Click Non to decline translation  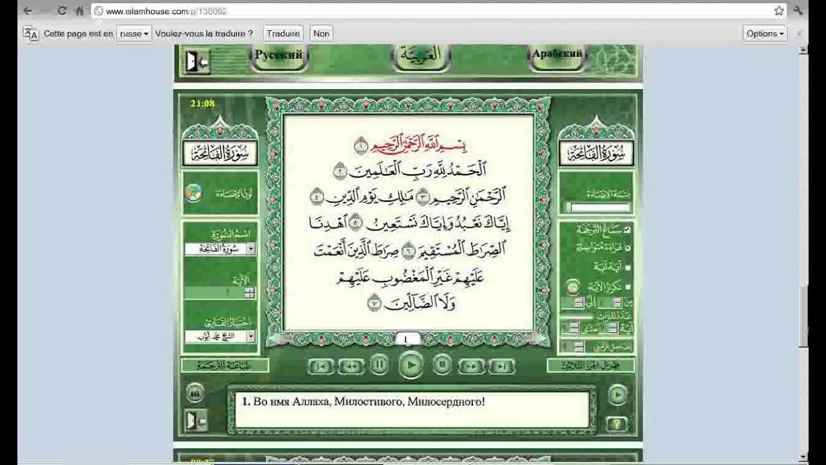pos(321,34)
